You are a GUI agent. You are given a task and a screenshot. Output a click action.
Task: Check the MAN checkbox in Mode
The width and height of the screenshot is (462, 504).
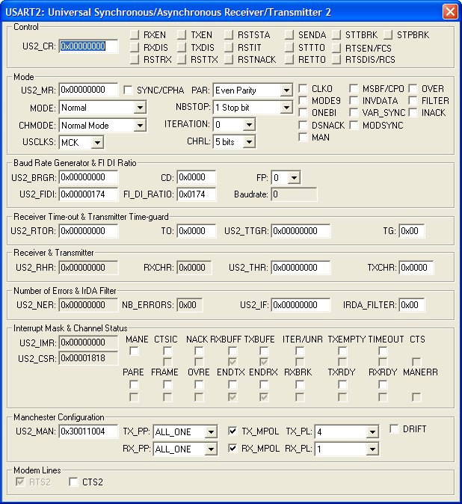point(303,138)
